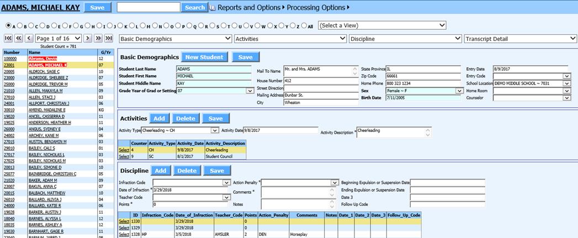Delete the selected Discipline record

point(186,171)
